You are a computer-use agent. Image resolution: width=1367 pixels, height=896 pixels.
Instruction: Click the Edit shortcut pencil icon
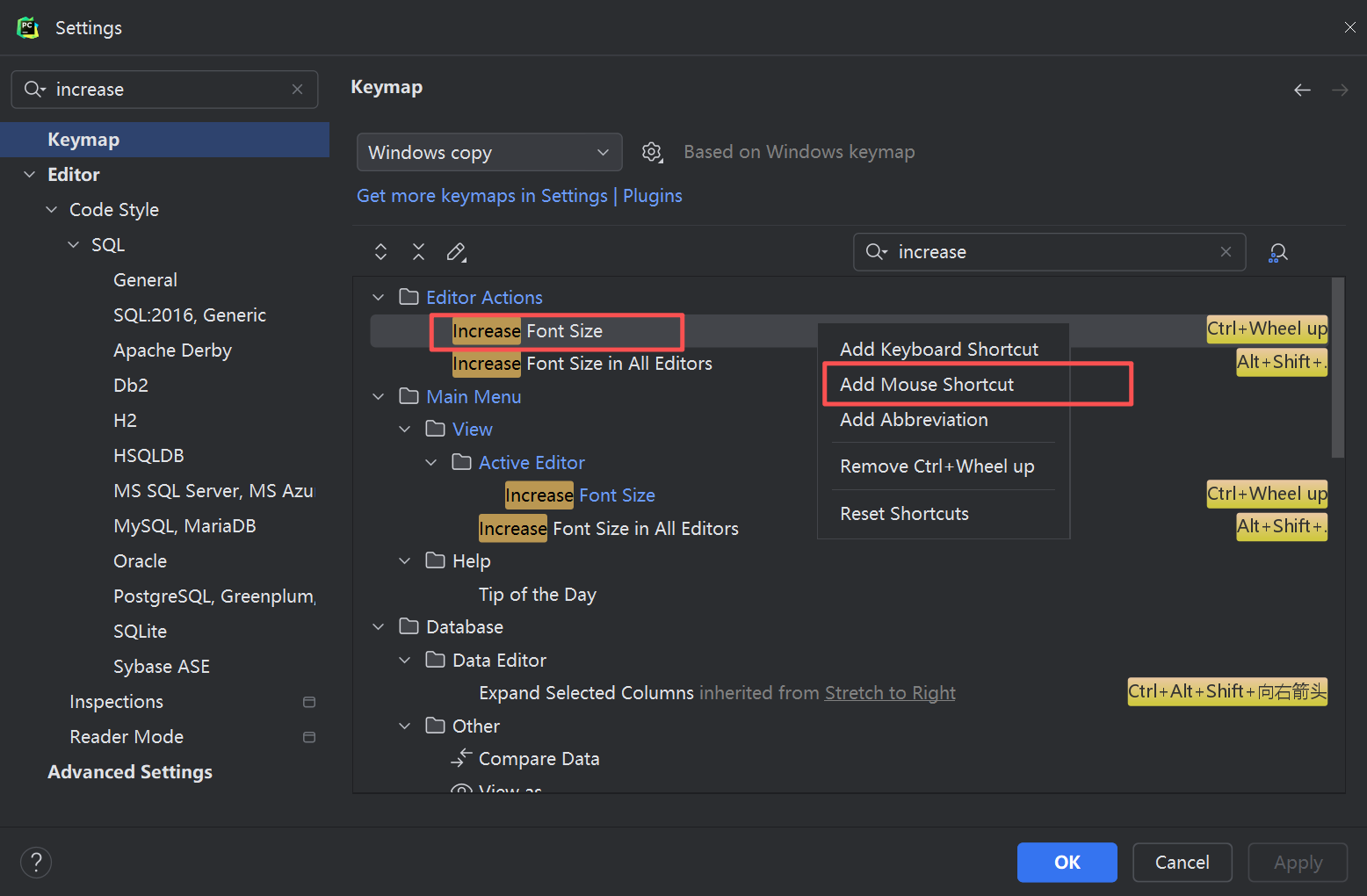click(x=456, y=252)
